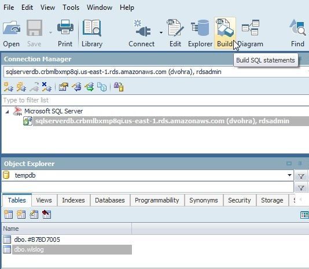
Task: Open the connection properties hand icon
Action: (x=64, y=87)
